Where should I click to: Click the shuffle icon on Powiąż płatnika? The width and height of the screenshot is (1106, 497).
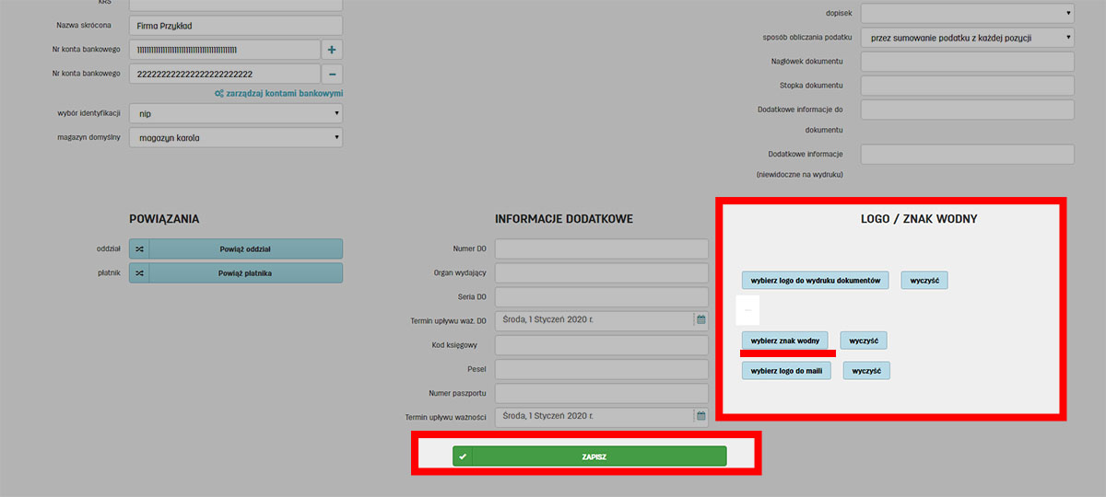click(x=139, y=273)
